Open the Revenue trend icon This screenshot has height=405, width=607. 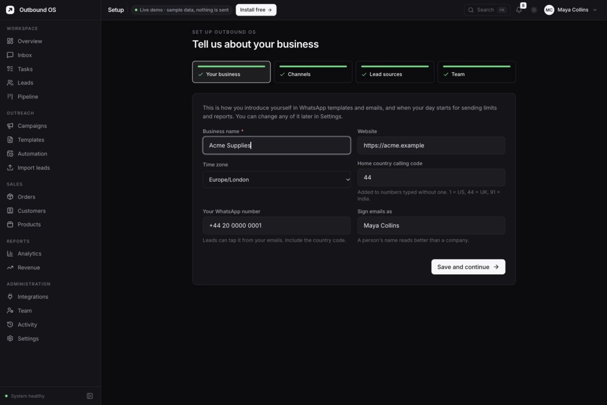coord(10,267)
